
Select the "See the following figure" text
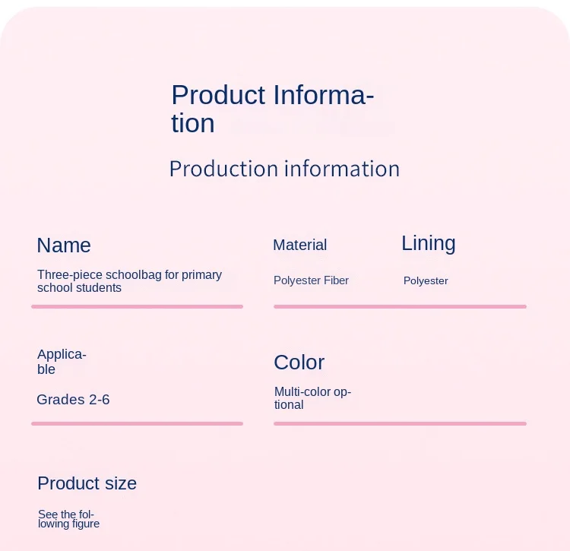point(68,519)
